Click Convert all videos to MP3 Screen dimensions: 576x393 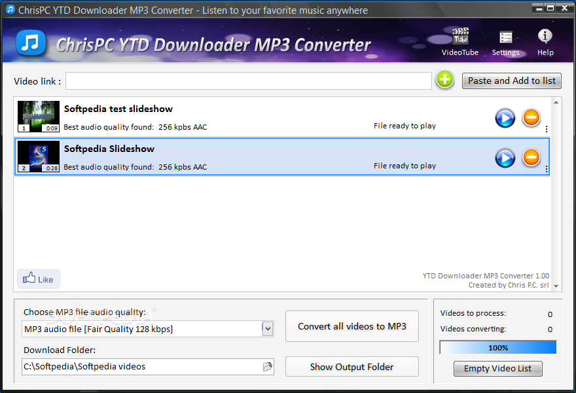pyautogui.click(x=352, y=326)
